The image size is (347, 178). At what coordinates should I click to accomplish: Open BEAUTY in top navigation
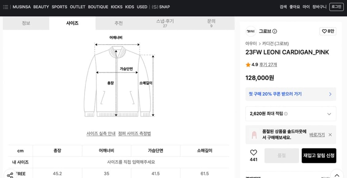pos(41,7)
